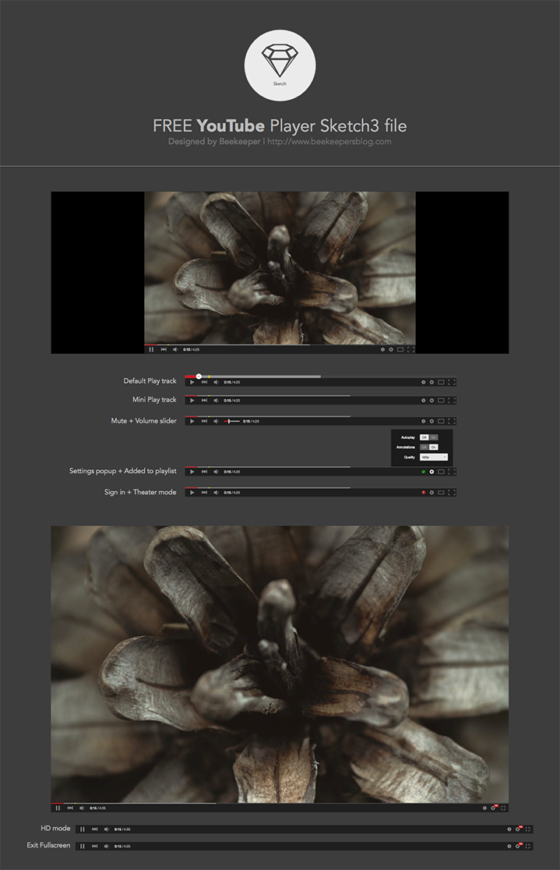Screen dimensions: 560x870
Task: Click the scrubber handle on Default Play track
Action: pyautogui.click(x=199, y=377)
